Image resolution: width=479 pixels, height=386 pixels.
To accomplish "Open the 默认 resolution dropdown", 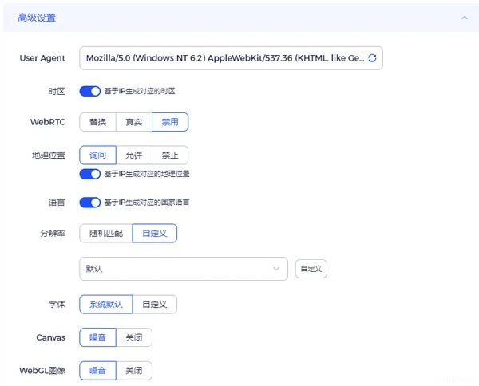I will (184, 269).
